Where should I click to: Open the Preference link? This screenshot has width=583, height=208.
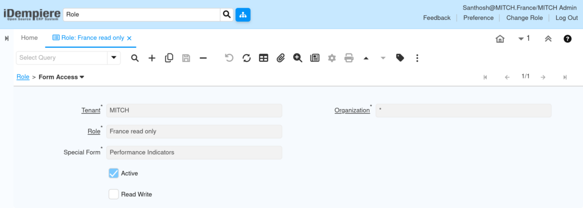click(478, 18)
